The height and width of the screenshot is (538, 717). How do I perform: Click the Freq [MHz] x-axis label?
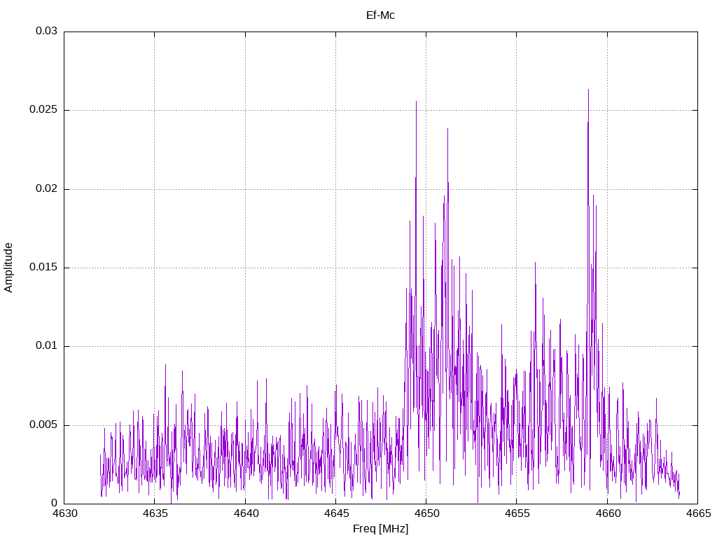click(380, 529)
